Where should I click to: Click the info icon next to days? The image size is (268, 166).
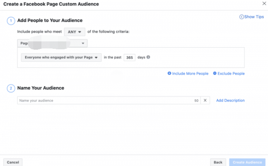coord(148,57)
